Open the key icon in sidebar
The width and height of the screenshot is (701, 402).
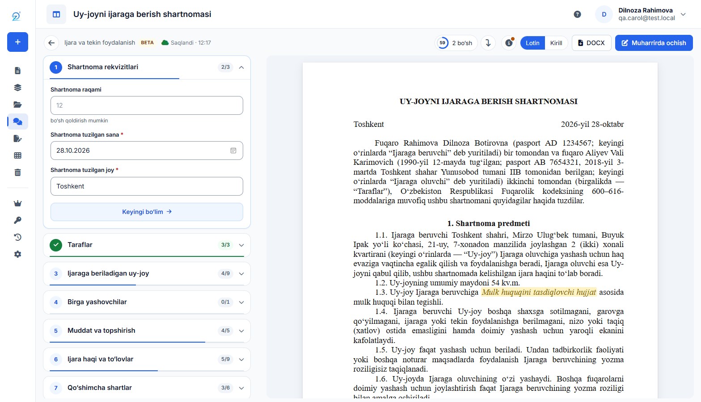[x=17, y=220]
